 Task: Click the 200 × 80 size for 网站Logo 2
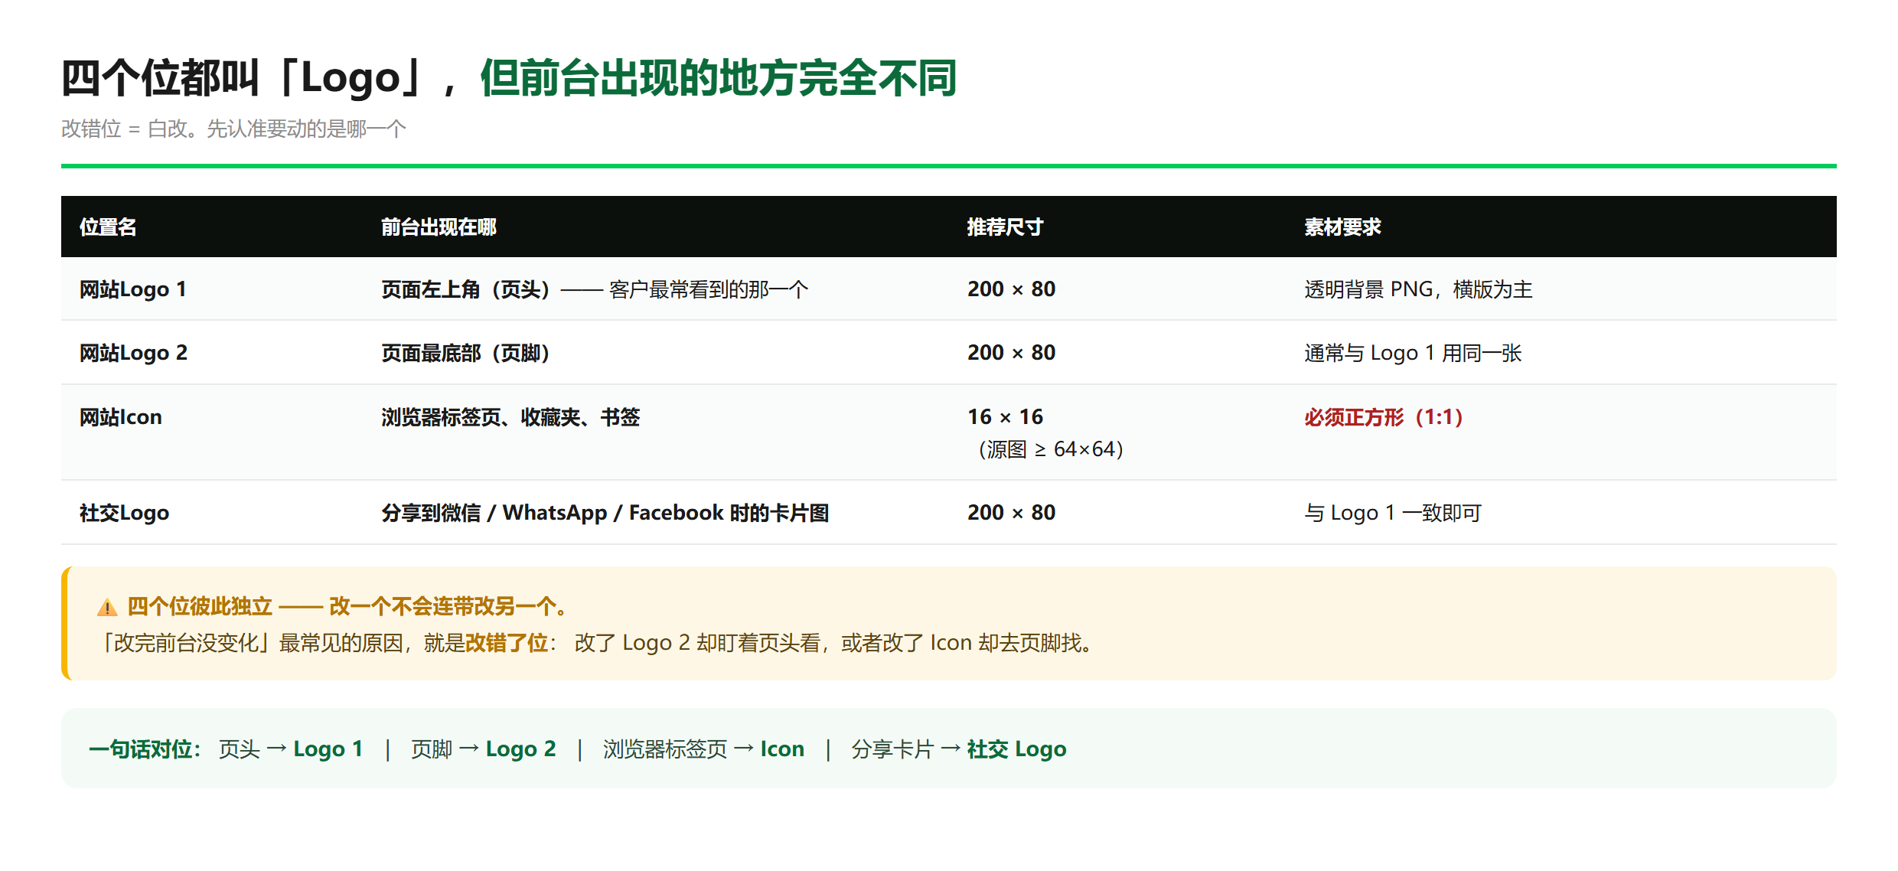[1012, 353]
